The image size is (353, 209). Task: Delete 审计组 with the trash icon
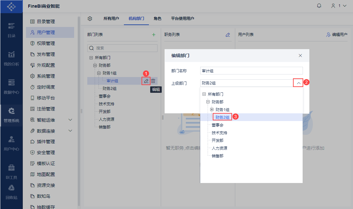[x=153, y=81]
